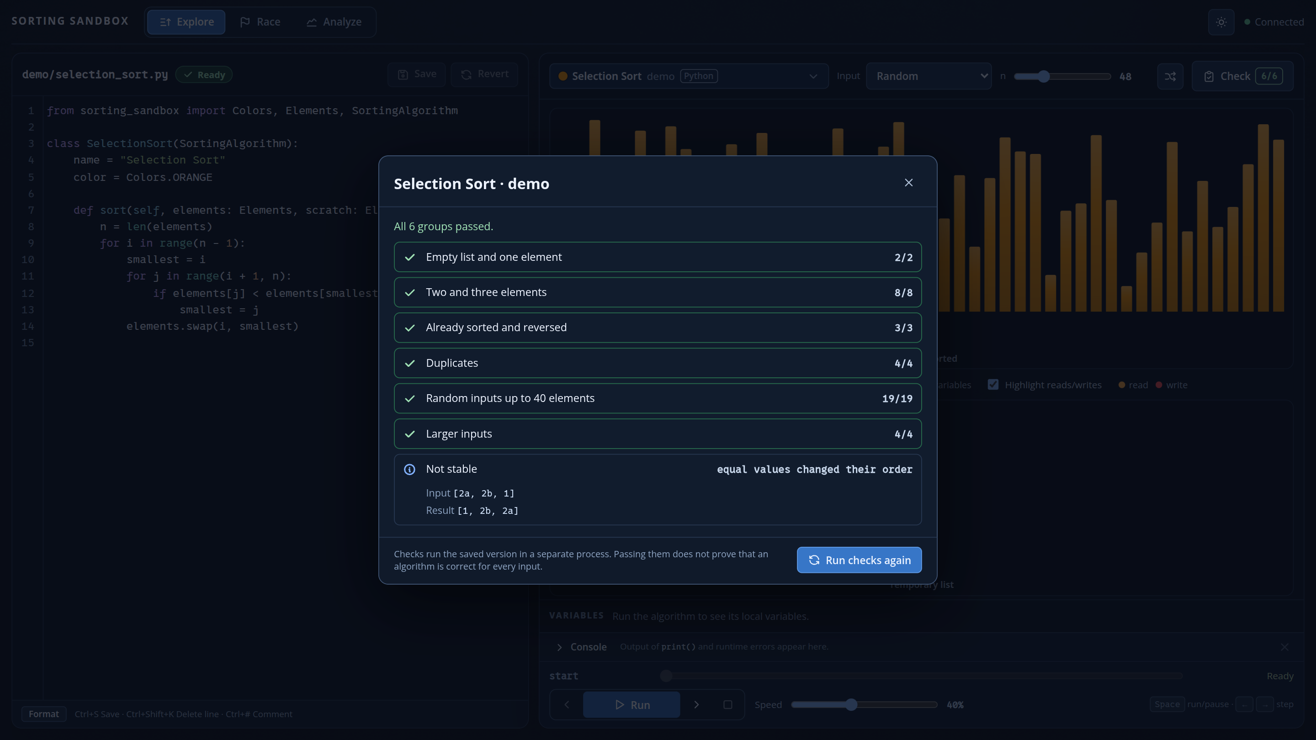
Task: Adjust the Speed slider
Action: click(864, 705)
